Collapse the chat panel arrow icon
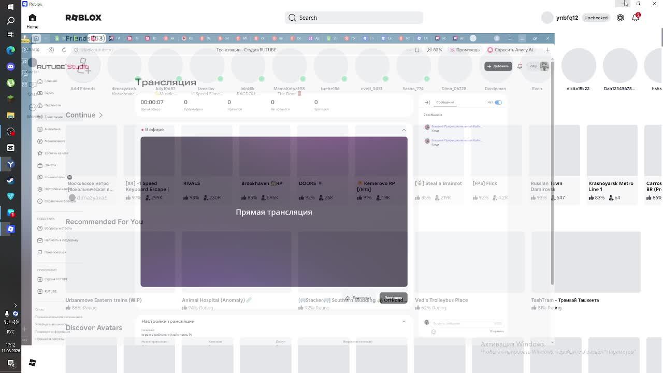This screenshot has height=373, width=663. (x=427, y=103)
